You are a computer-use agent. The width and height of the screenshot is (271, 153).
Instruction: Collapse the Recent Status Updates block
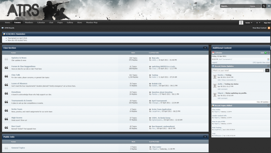point(269,66)
